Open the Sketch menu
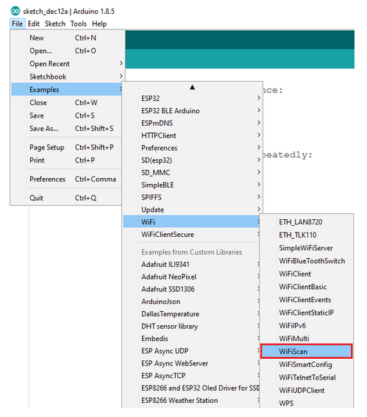This screenshot has height=417, width=367. [55, 24]
